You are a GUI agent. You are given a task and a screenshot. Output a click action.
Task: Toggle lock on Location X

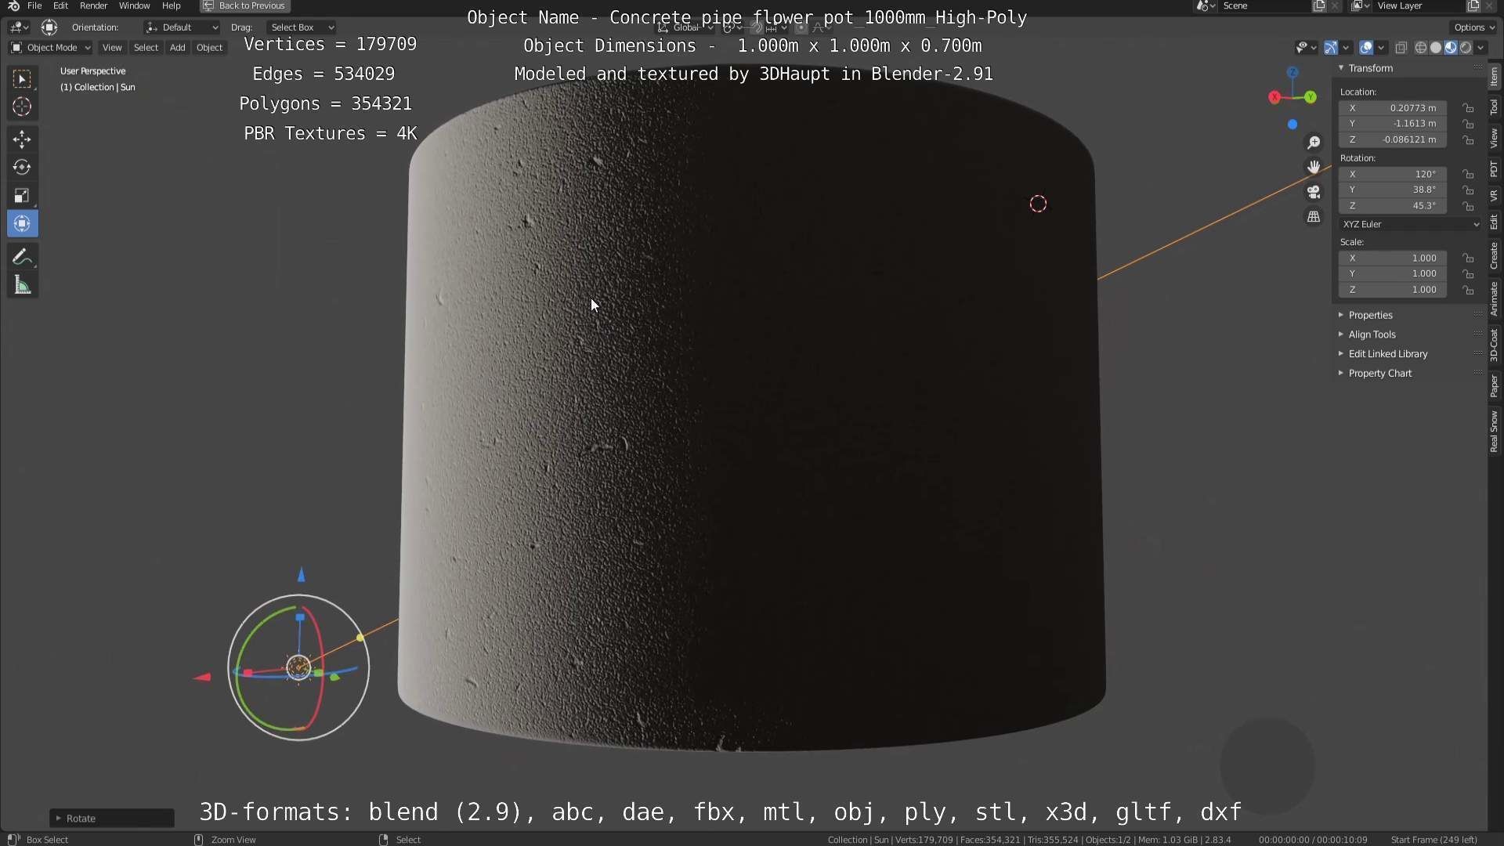pos(1469,108)
